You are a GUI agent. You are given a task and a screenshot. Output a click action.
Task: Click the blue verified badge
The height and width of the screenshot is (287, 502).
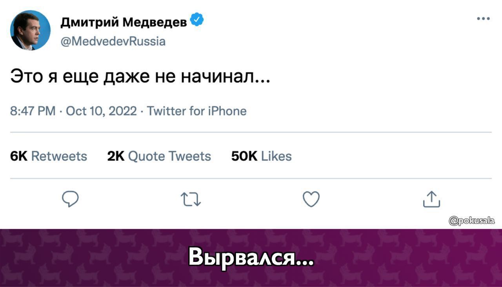(197, 20)
